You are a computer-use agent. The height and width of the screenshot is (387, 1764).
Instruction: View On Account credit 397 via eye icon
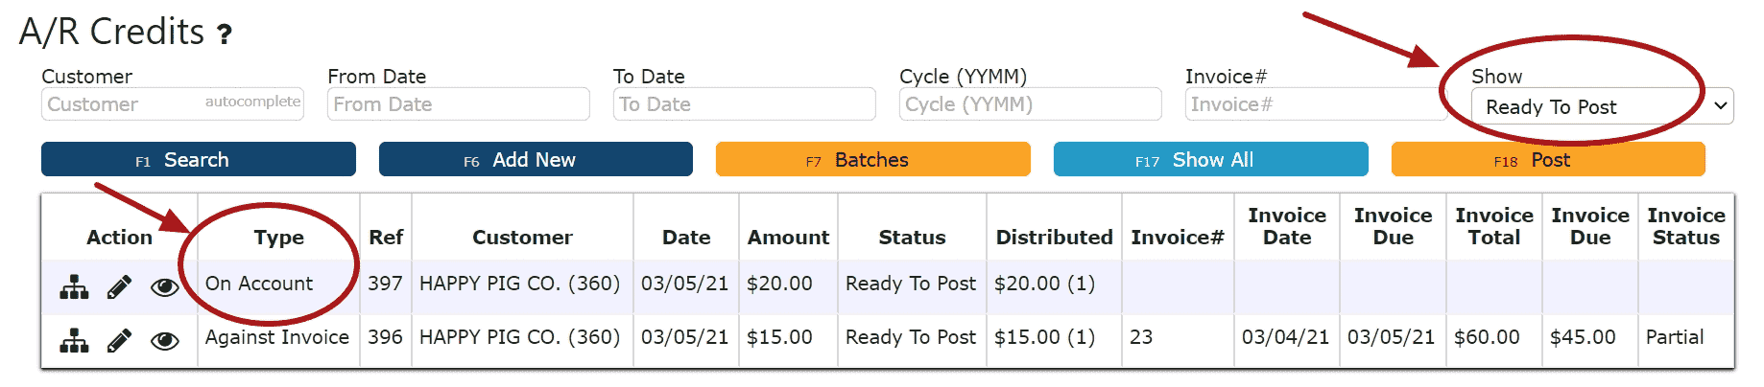click(165, 287)
